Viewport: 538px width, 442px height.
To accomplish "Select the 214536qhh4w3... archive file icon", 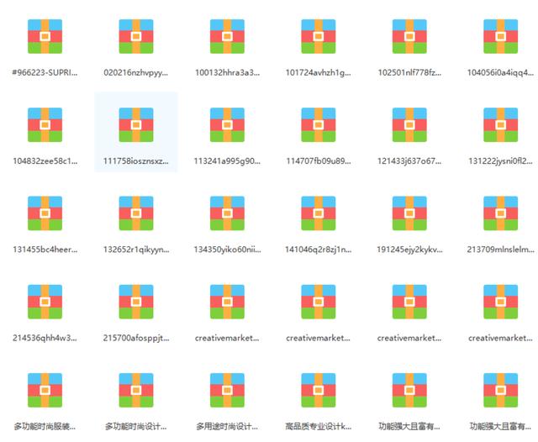I will 45,302.
